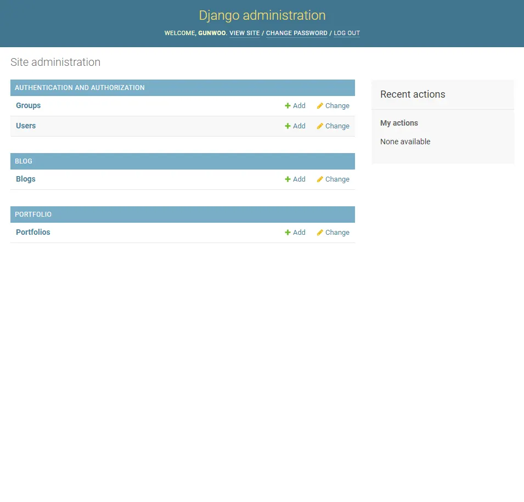The width and height of the screenshot is (524, 502).
Task: Click the GUNWOO username in header
Action: pos(212,33)
